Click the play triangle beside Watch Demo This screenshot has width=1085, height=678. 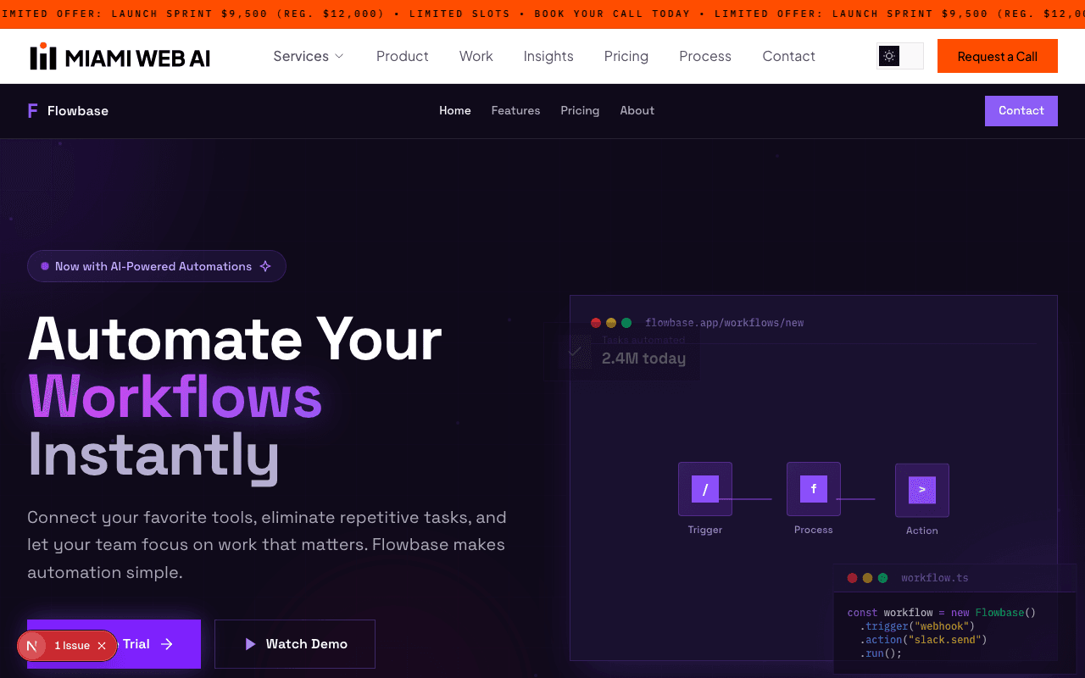(249, 644)
